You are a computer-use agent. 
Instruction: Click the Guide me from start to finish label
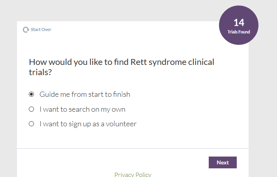[85, 94]
